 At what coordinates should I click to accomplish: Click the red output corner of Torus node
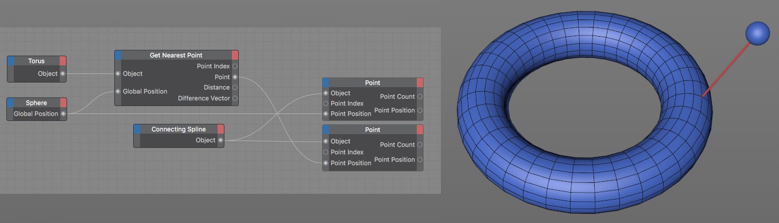tap(63, 61)
